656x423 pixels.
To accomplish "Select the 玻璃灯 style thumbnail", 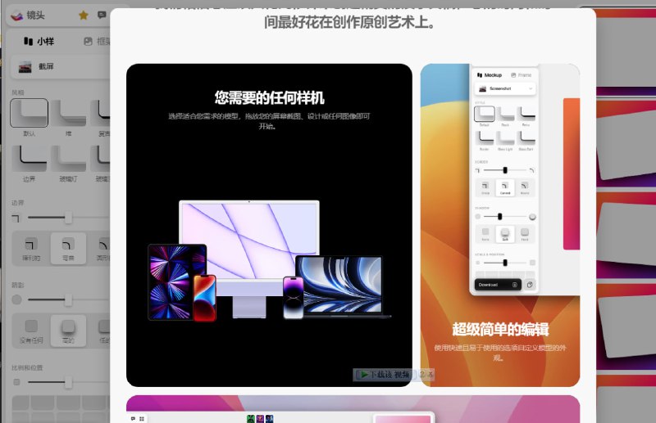I will 69,159.
